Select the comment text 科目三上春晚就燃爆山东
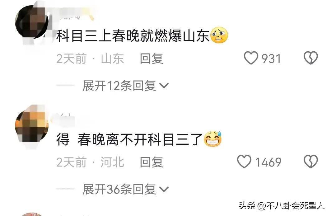The width and height of the screenshot is (331, 216). (x=133, y=36)
